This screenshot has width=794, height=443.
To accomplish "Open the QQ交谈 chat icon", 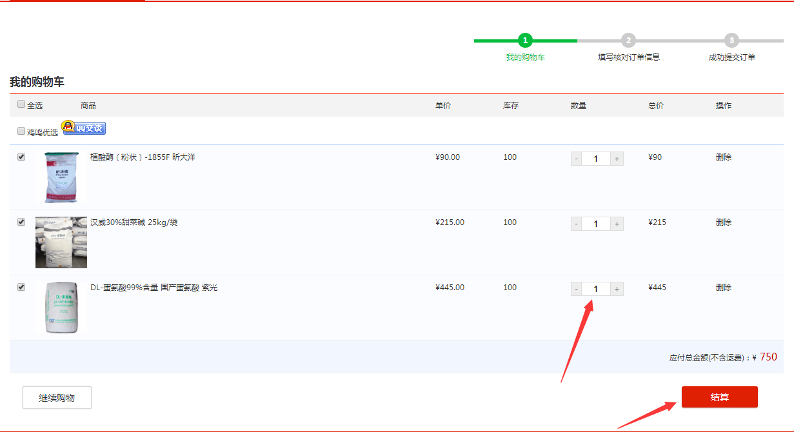I will click(83, 128).
